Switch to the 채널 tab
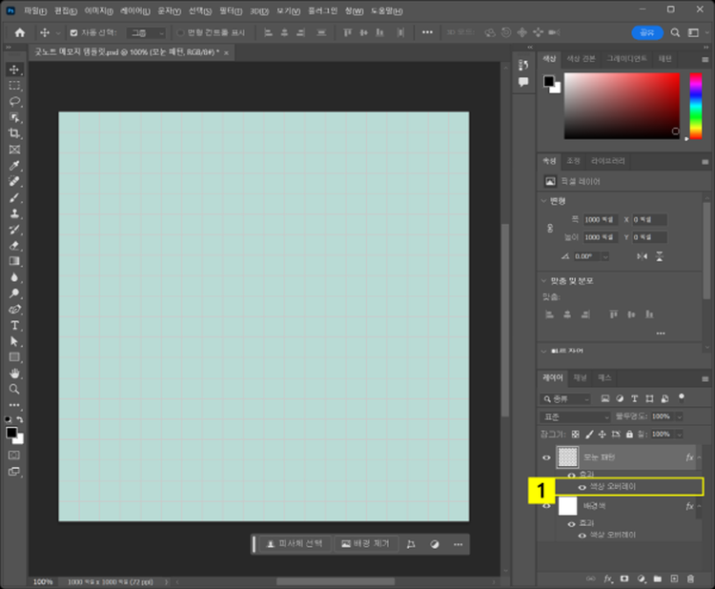Image resolution: width=715 pixels, height=589 pixels. click(x=580, y=377)
